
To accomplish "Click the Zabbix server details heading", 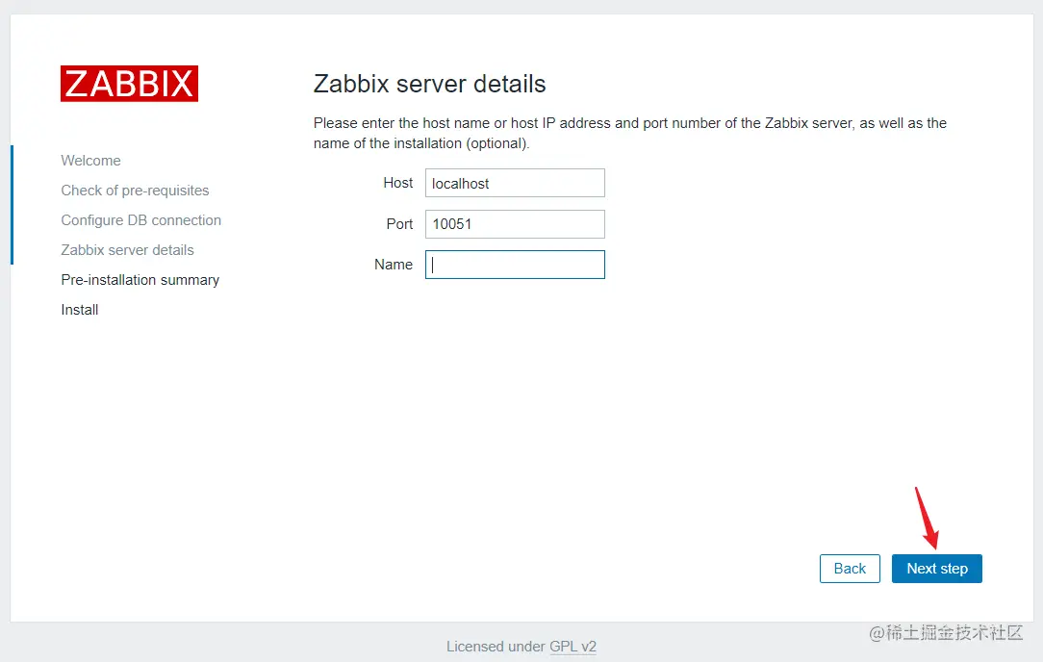I will click(430, 85).
